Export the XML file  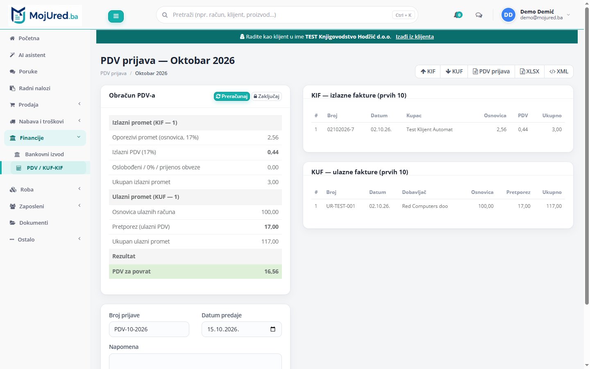coord(559,71)
